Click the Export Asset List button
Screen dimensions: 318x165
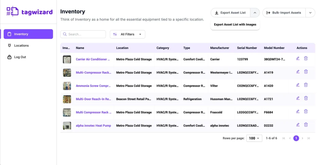coord(231,13)
